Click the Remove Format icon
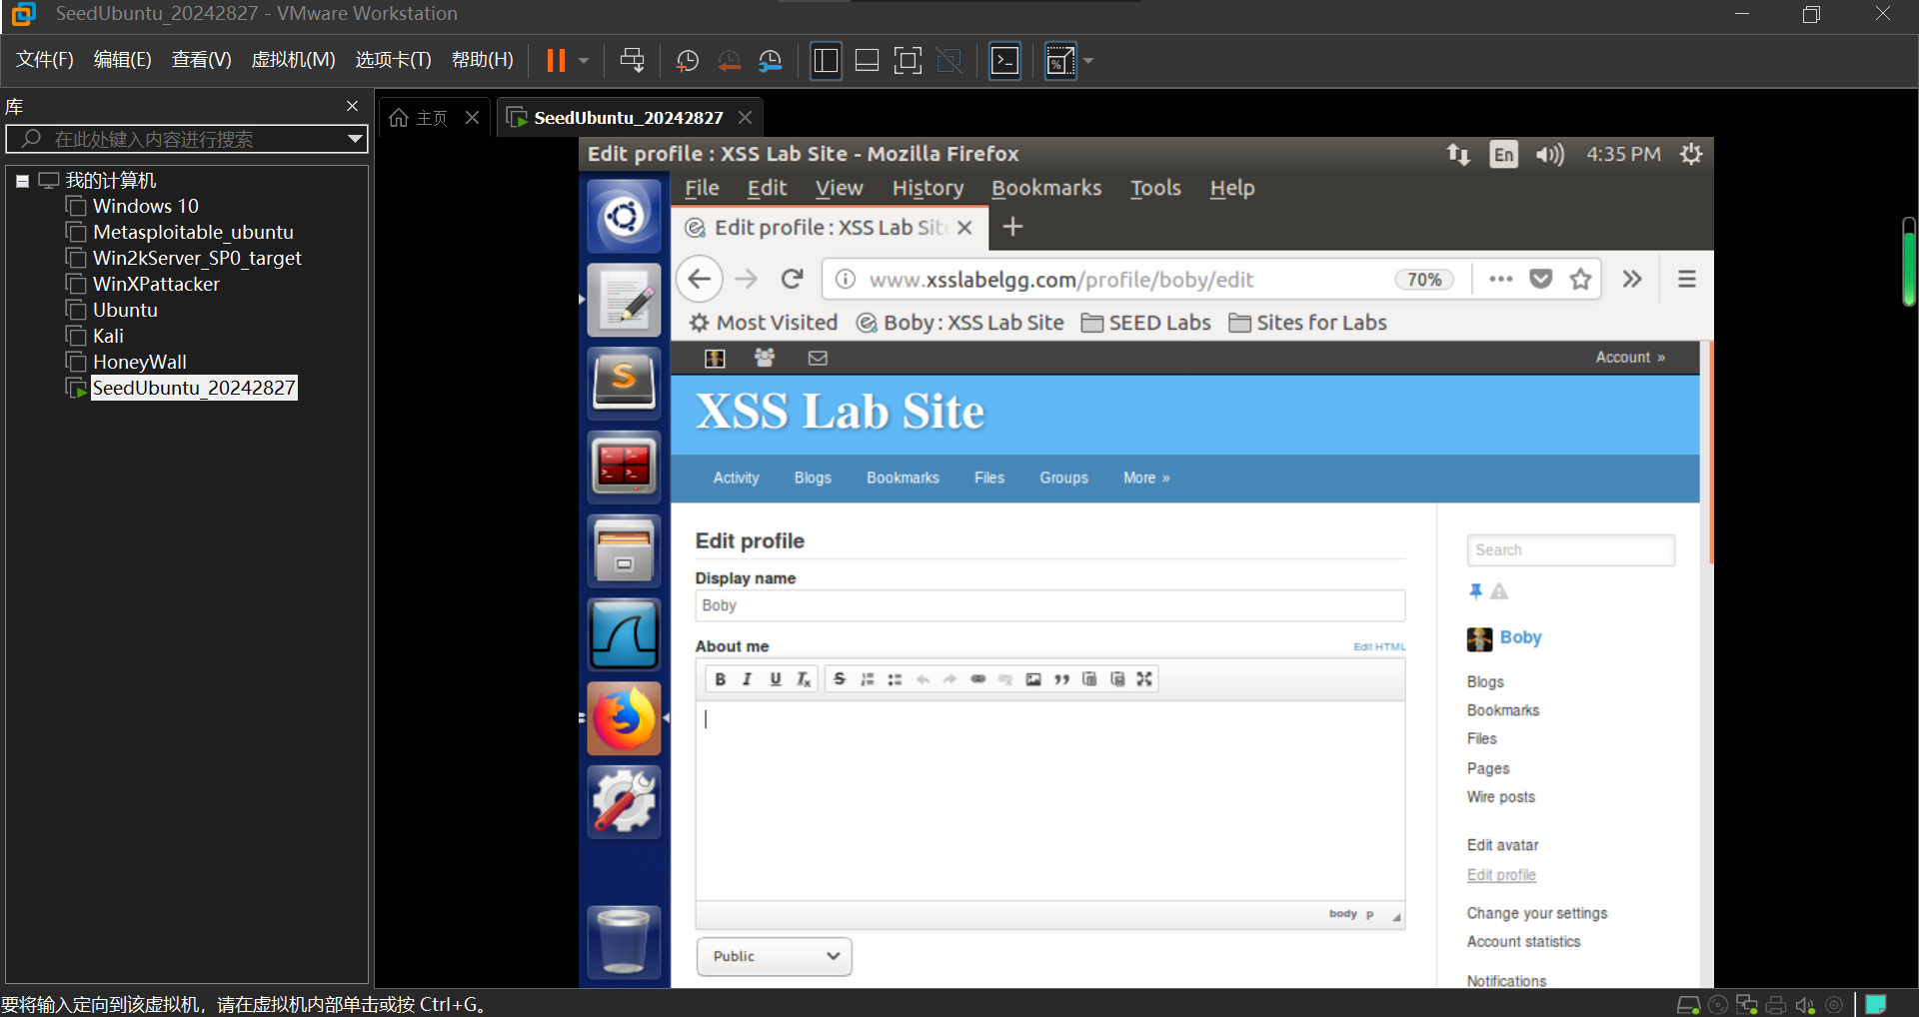This screenshot has height=1017, width=1919. pyautogui.click(x=803, y=679)
